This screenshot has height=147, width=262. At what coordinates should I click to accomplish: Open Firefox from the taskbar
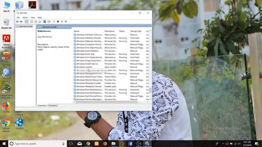click(x=105, y=144)
